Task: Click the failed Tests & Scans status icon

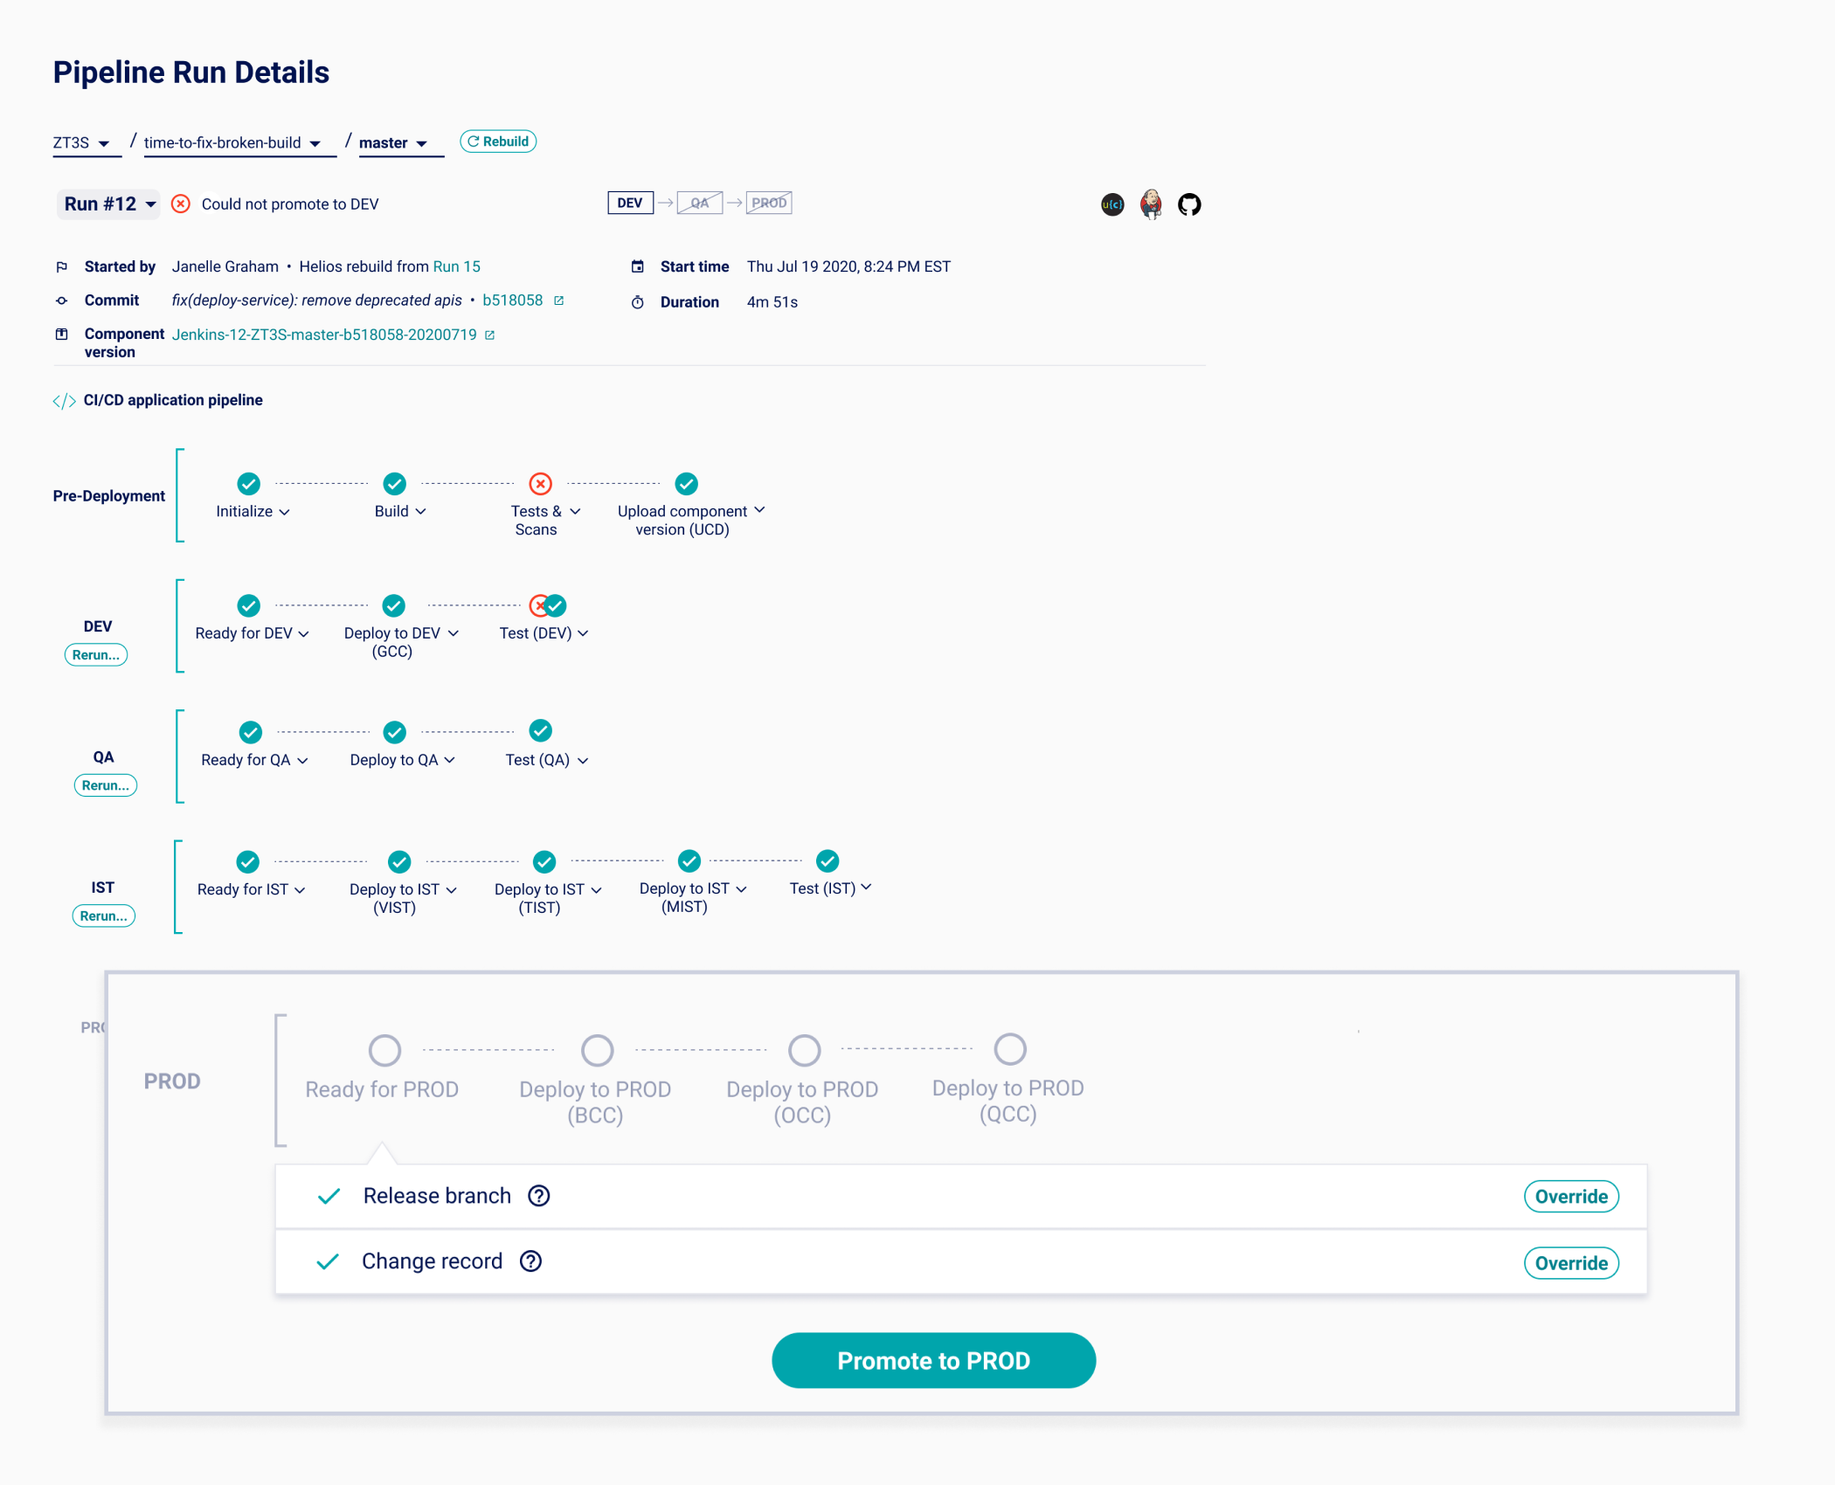Action: pyautogui.click(x=540, y=484)
